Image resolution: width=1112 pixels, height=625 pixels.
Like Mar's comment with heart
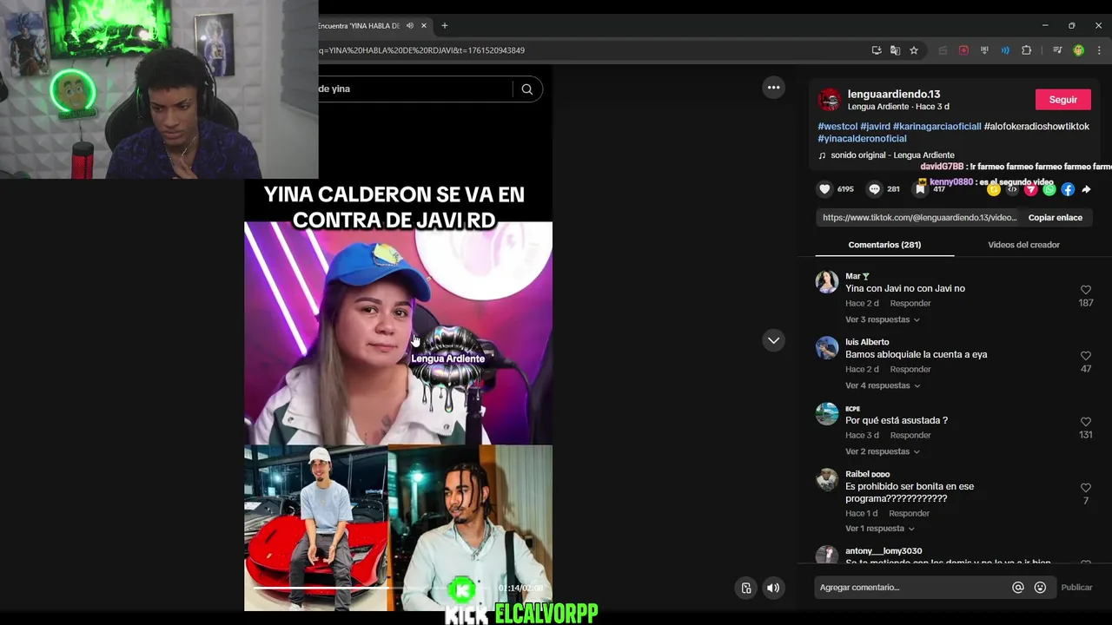1085,290
